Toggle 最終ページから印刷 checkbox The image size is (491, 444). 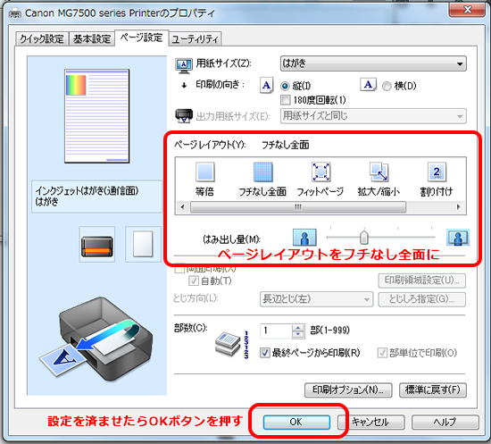[x=264, y=353]
